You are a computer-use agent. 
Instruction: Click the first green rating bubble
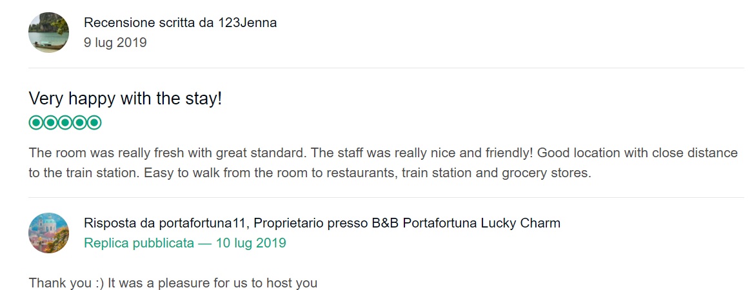click(36, 122)
